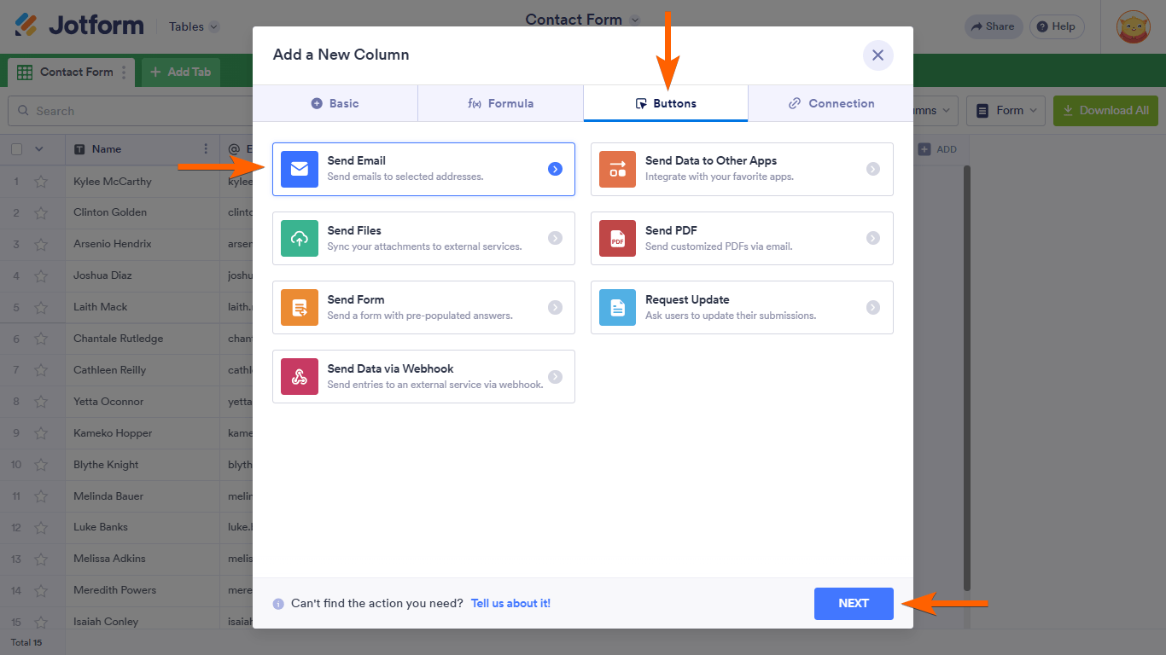1166x655 pixels.
Task: Click the vertical scrollbar of the table
Action: (x=967, y=375)
